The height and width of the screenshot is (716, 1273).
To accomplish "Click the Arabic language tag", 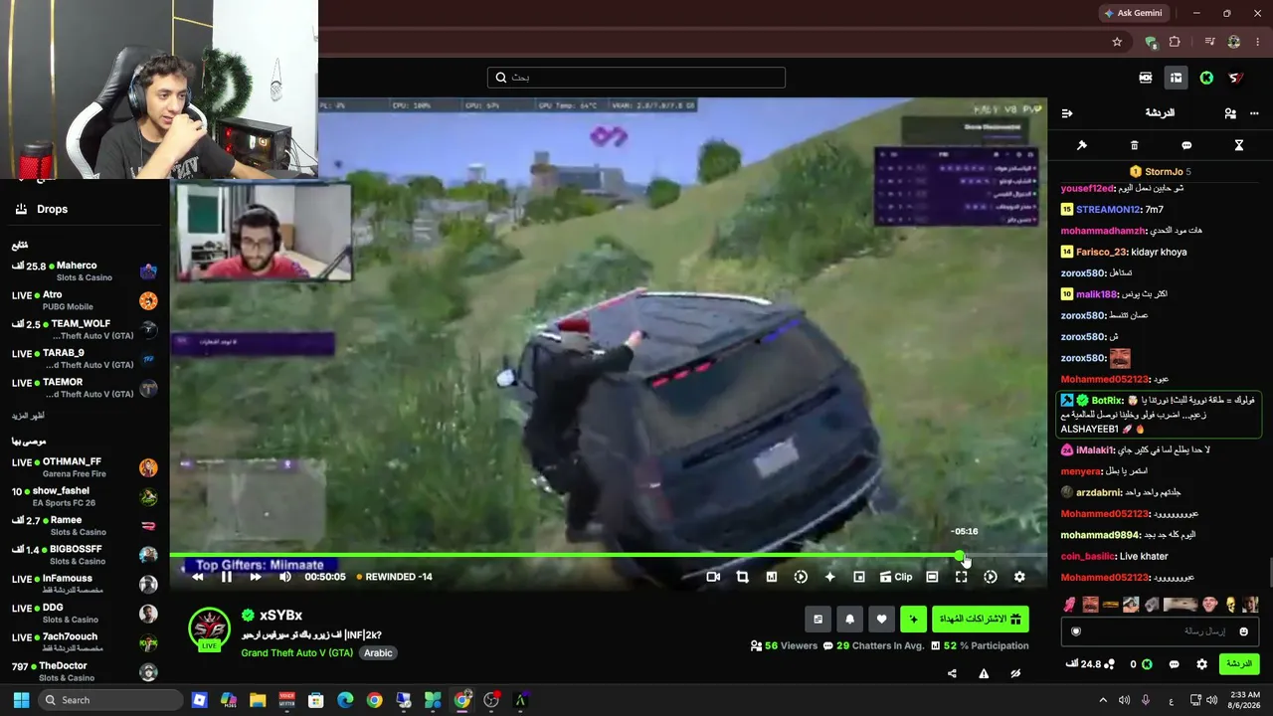I will pos(378,653).
